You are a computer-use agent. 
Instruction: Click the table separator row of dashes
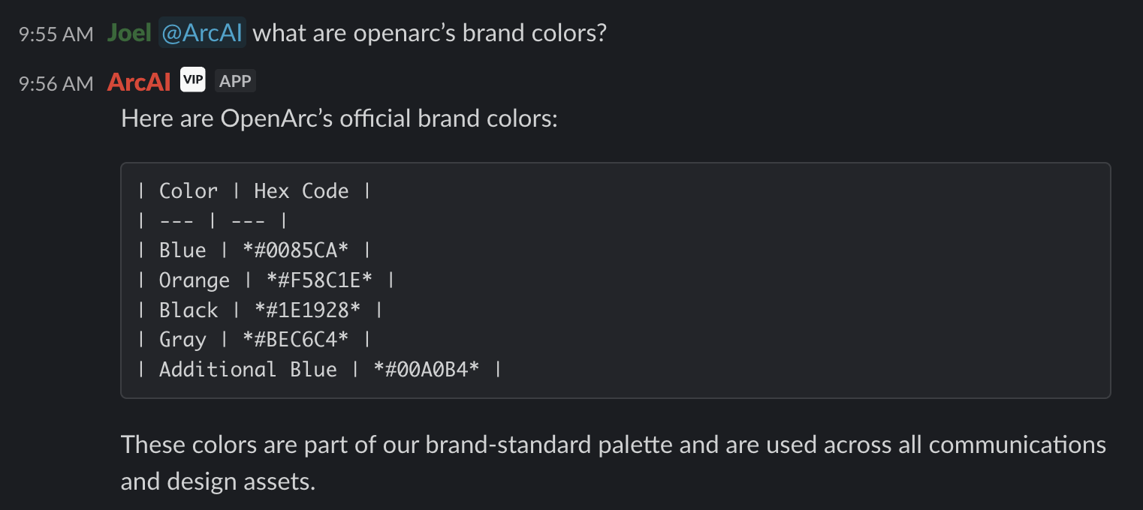(x=212, y=220)
